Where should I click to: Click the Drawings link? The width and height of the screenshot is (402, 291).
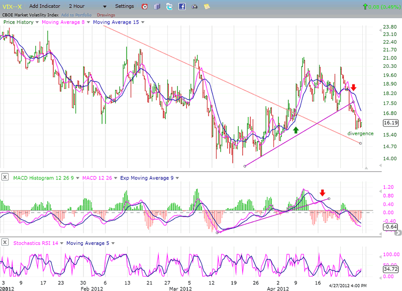click(106, 15)
